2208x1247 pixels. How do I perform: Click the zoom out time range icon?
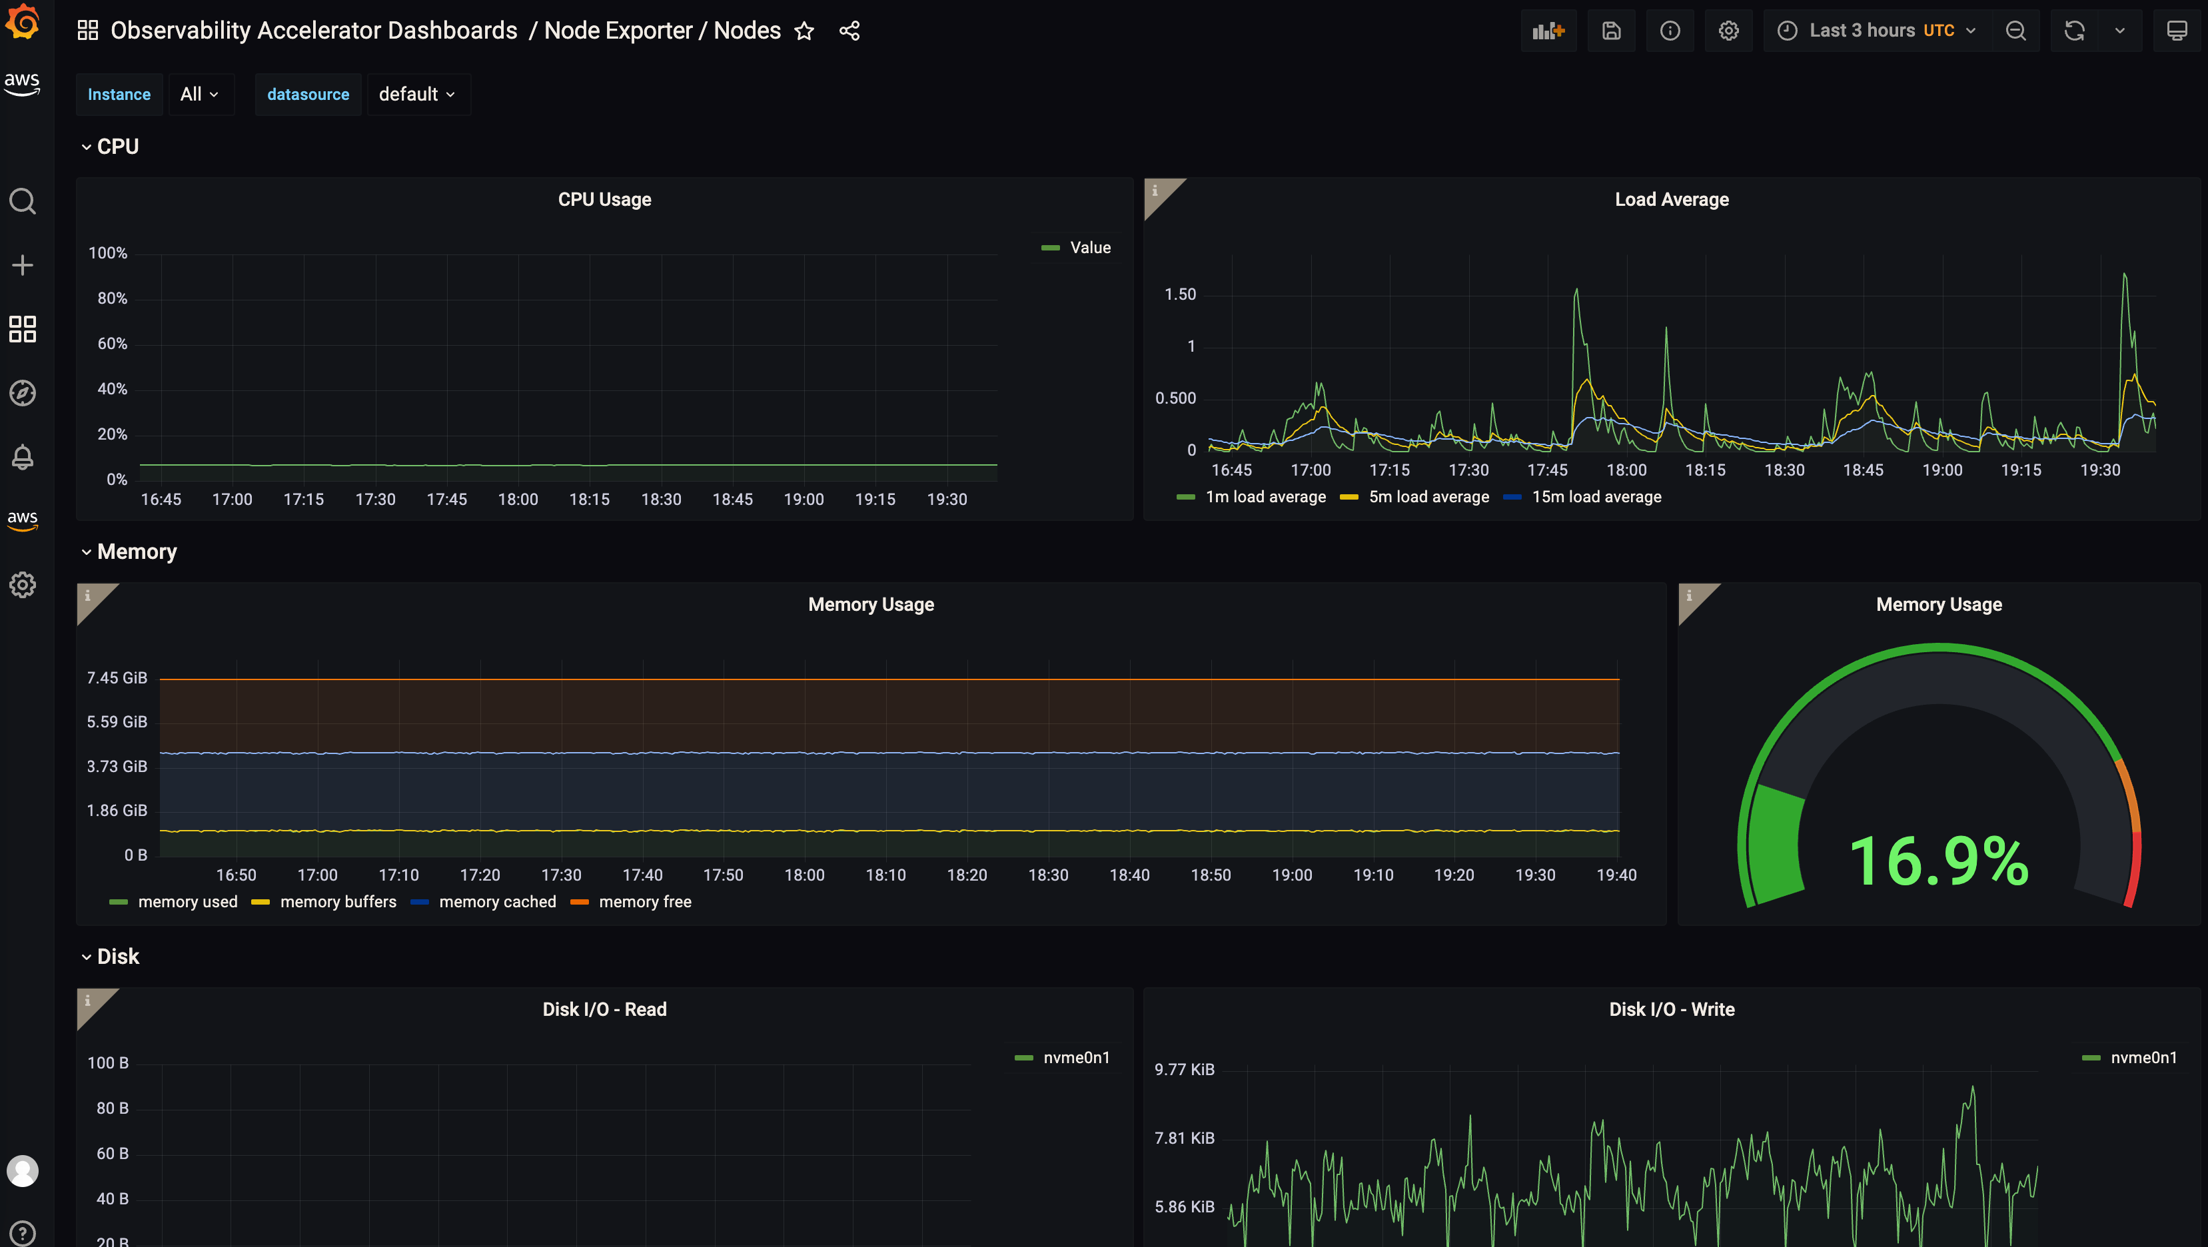(2015, 31)
